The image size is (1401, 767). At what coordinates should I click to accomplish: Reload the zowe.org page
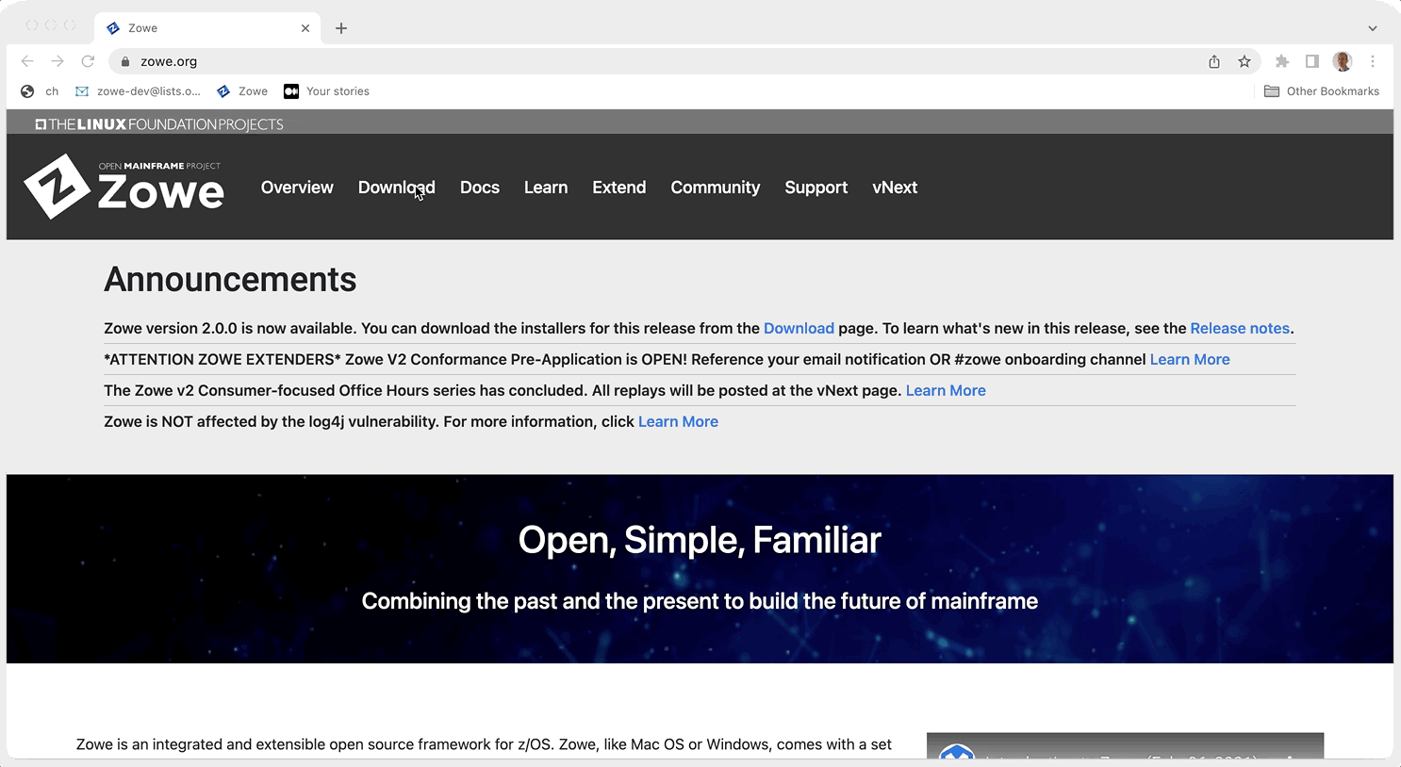click(x=88, y=61)
